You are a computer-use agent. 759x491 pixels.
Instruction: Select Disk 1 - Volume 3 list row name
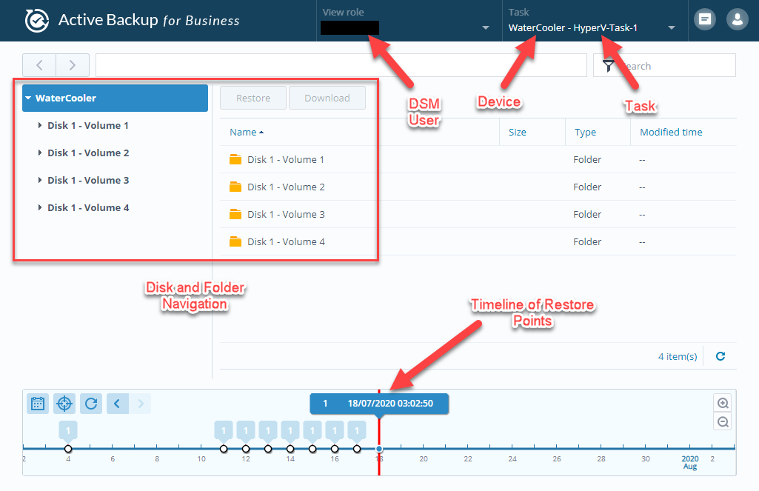tap(286, 214)
